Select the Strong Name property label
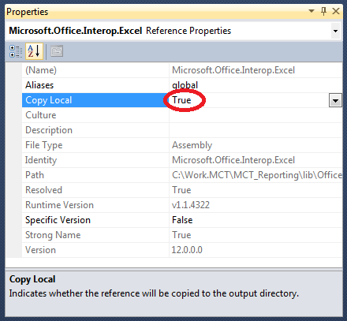The height and width of the screenshot is (321, 347). (53, 235)
